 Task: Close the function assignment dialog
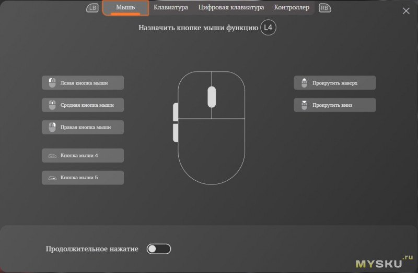click(406, 11)
